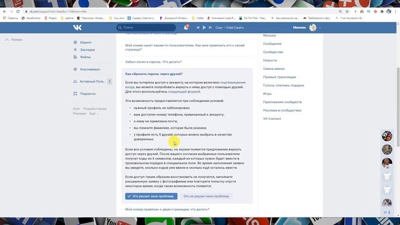Screen dimensions: 400x225
Task: Go back with the browser back arrow
Action: [4, 11]
